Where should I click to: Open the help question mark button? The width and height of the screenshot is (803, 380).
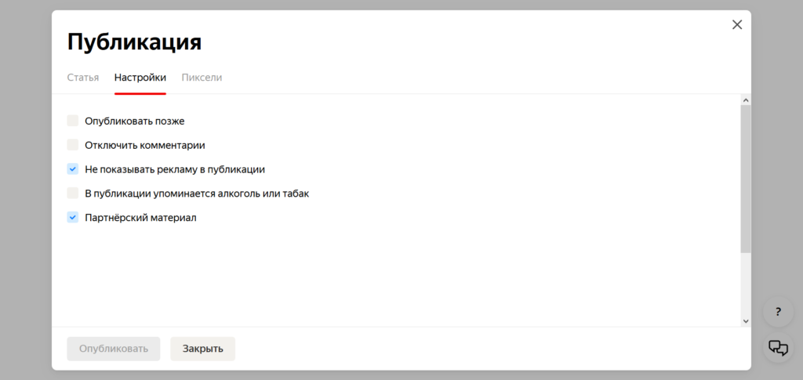(777, 312)
